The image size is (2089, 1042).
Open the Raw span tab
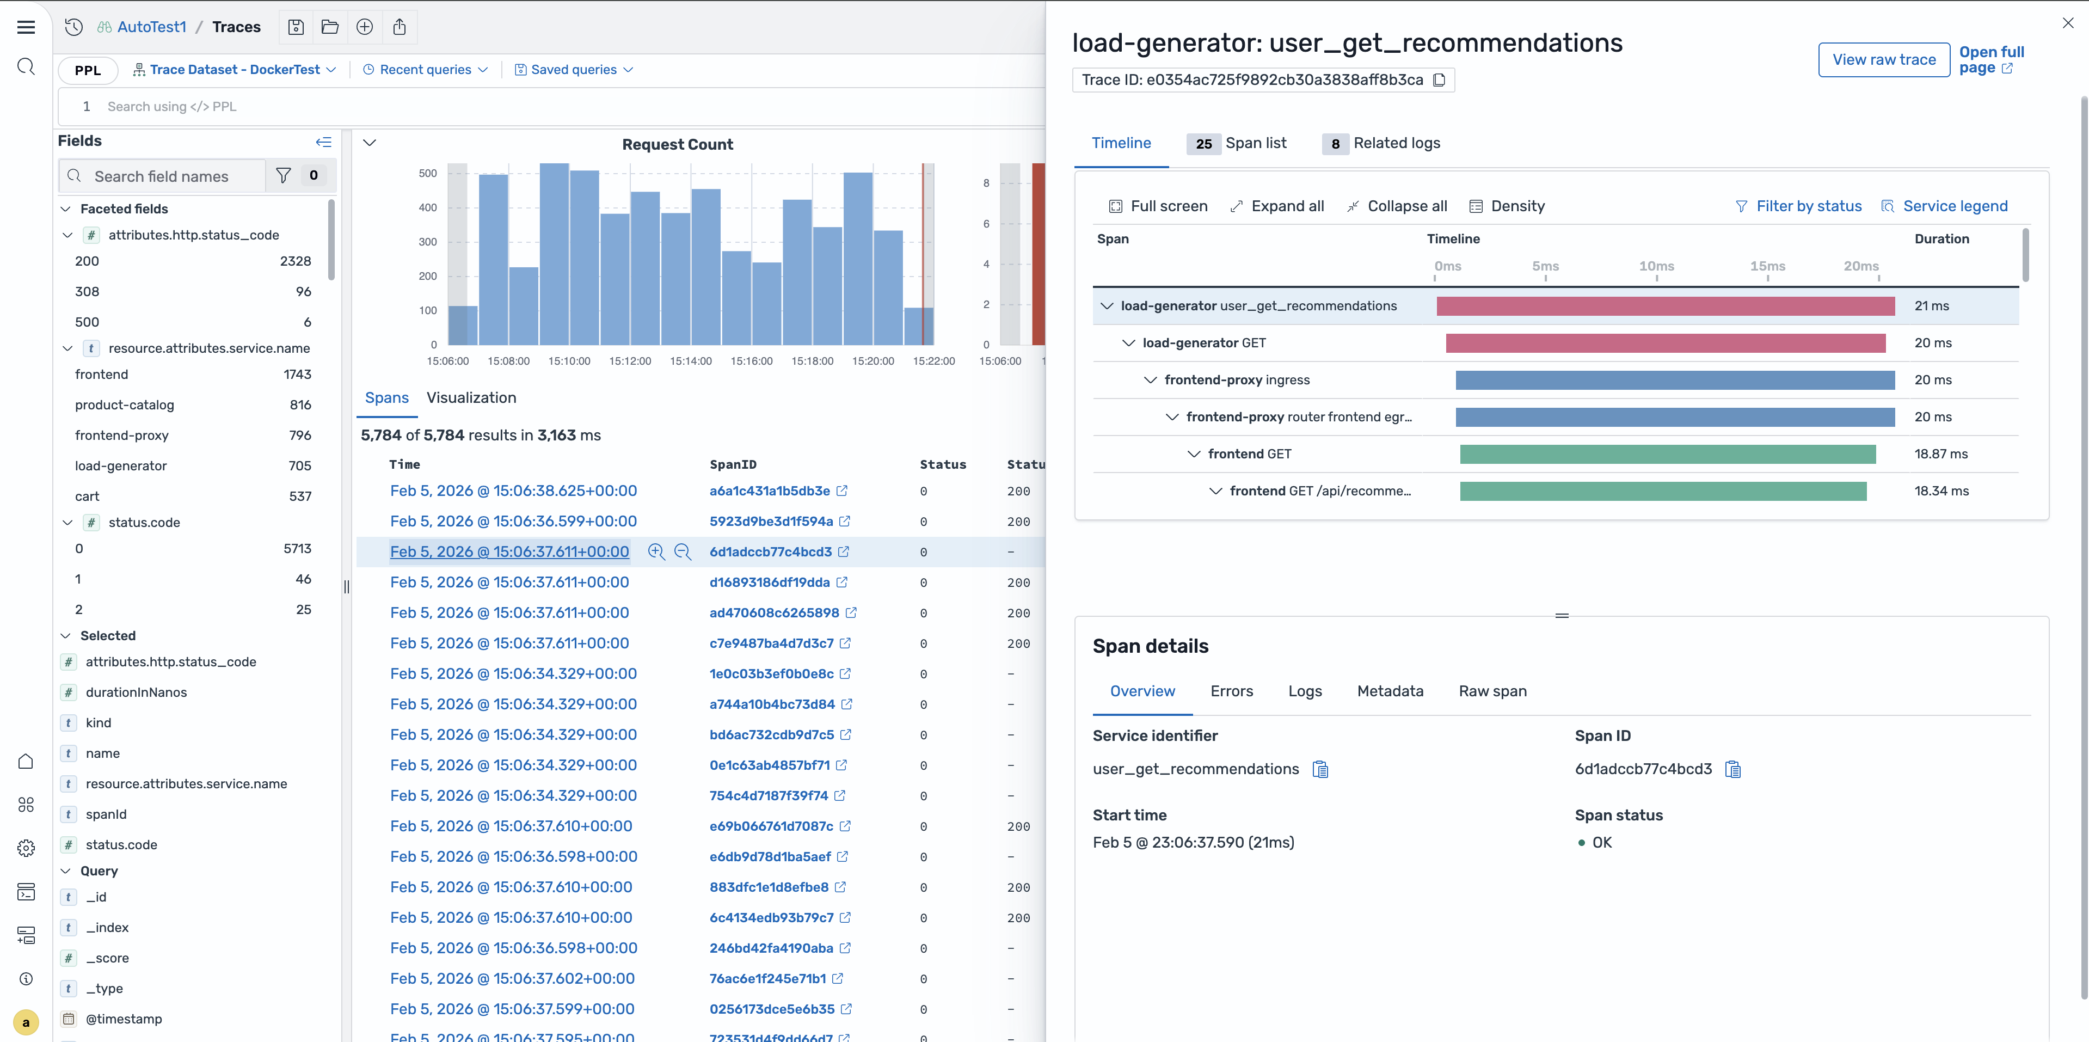[x=1492, y=691]
